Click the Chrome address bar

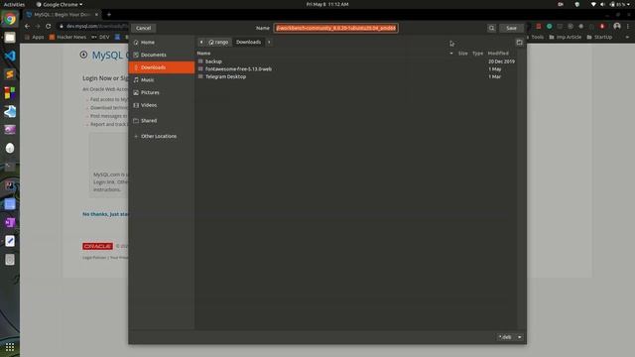[93, 26]
